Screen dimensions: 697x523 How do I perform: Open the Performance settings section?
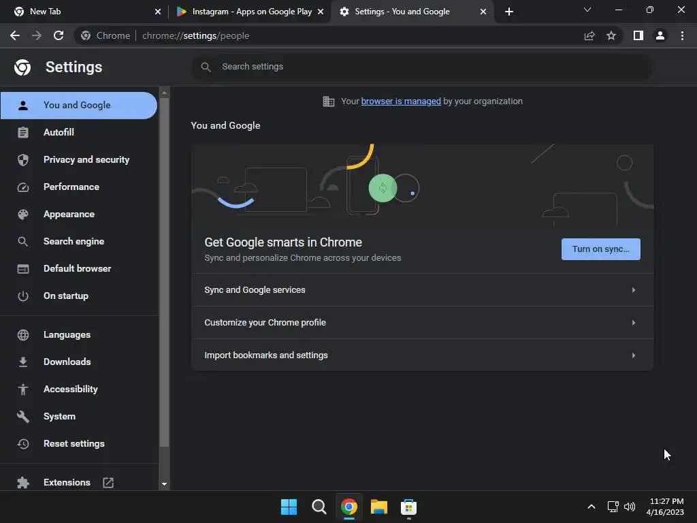(79, 187)
